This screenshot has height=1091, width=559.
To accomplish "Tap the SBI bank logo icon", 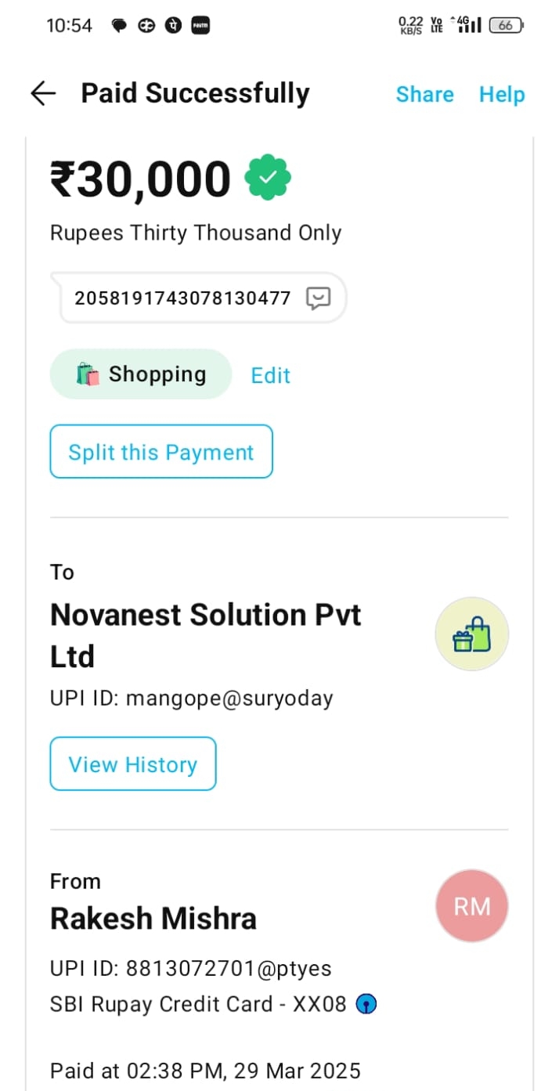I will pyautogui.click(x=366, y=1004).
